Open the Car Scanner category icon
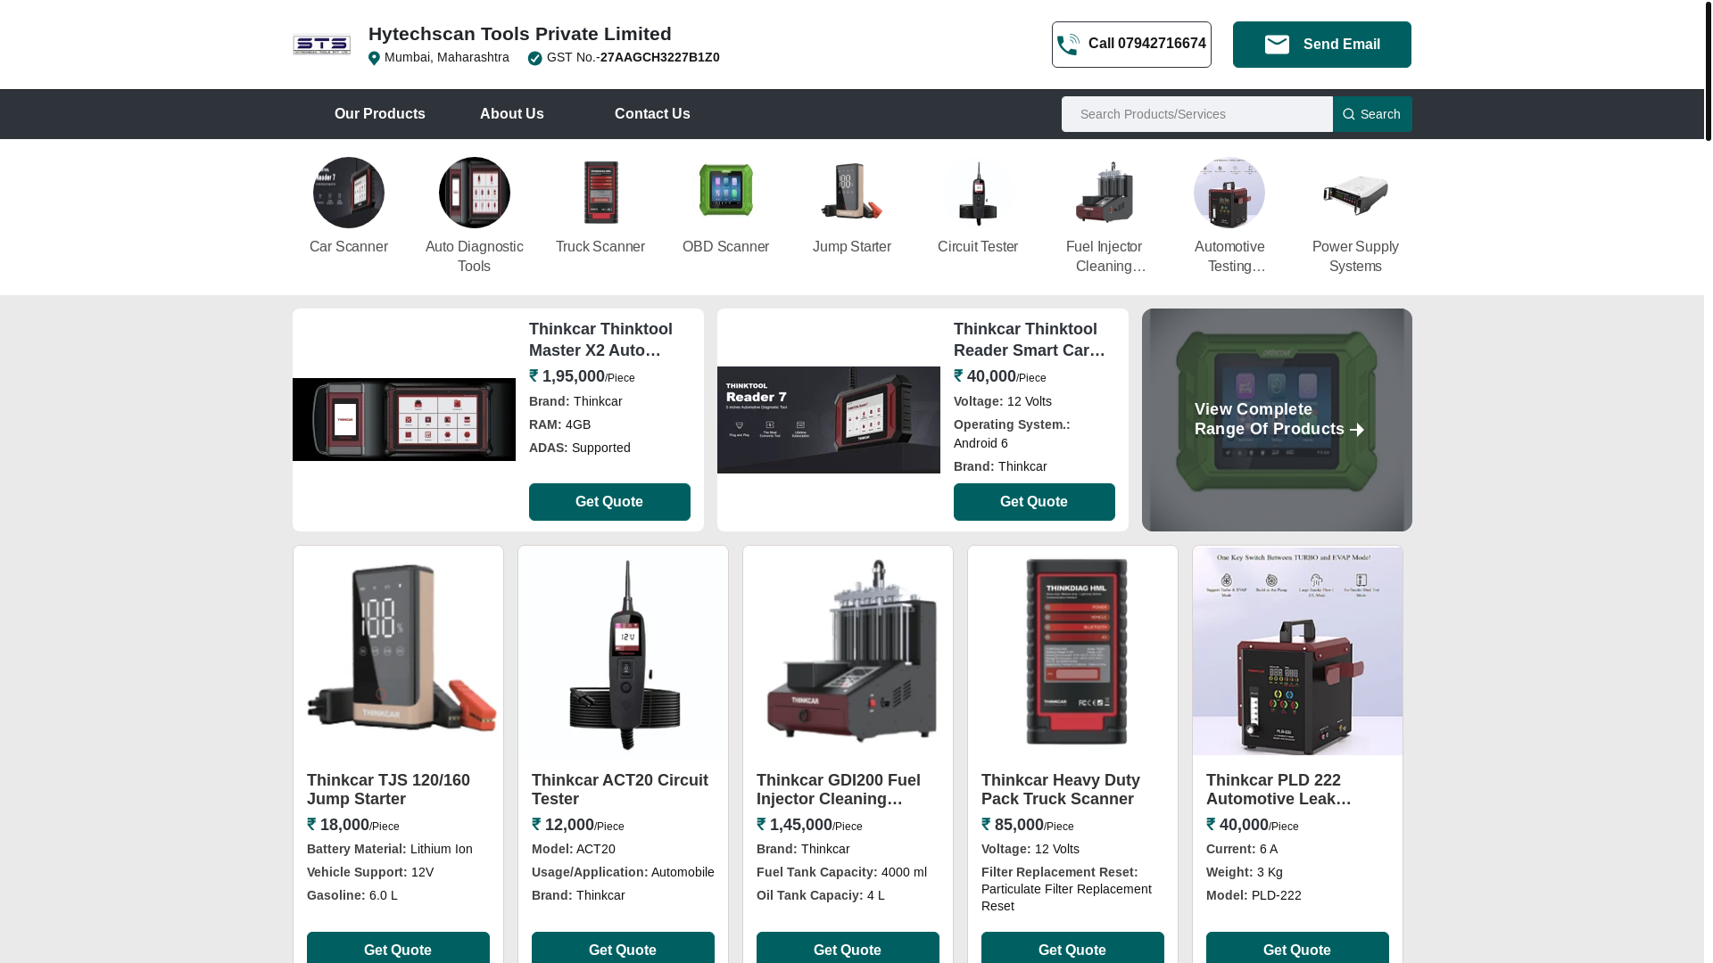 click(349, 193)
